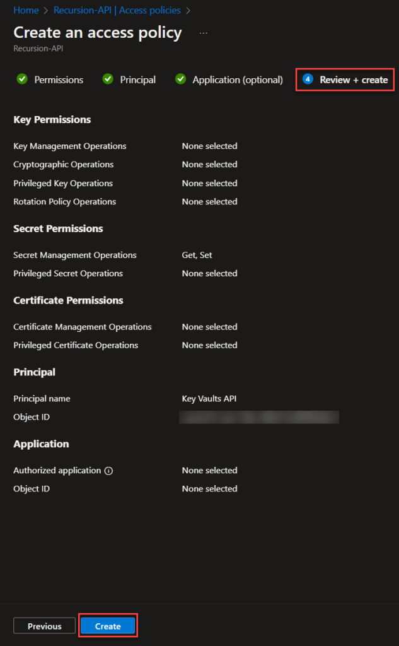
Task: Click the green checkmark on Permissions step
Action: 23,79
